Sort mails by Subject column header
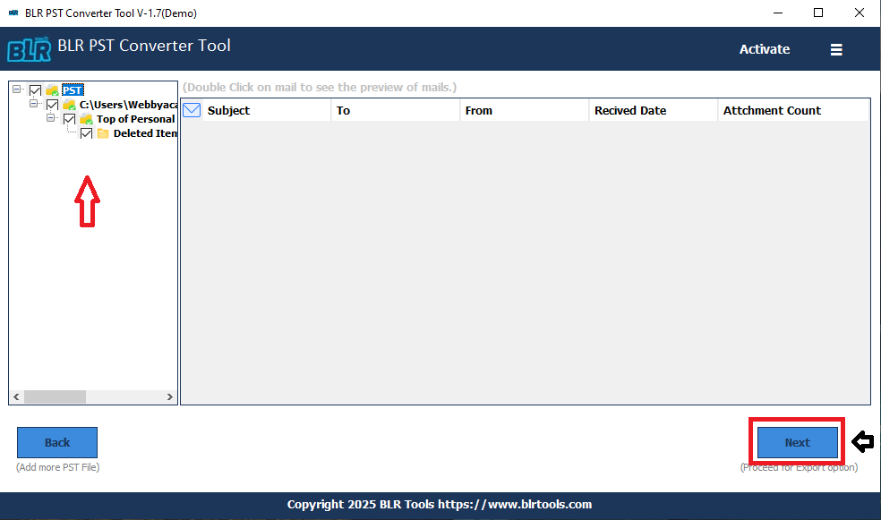Image resolution: width=881 pixels, height=520 pixels. [x=228, y=110]
